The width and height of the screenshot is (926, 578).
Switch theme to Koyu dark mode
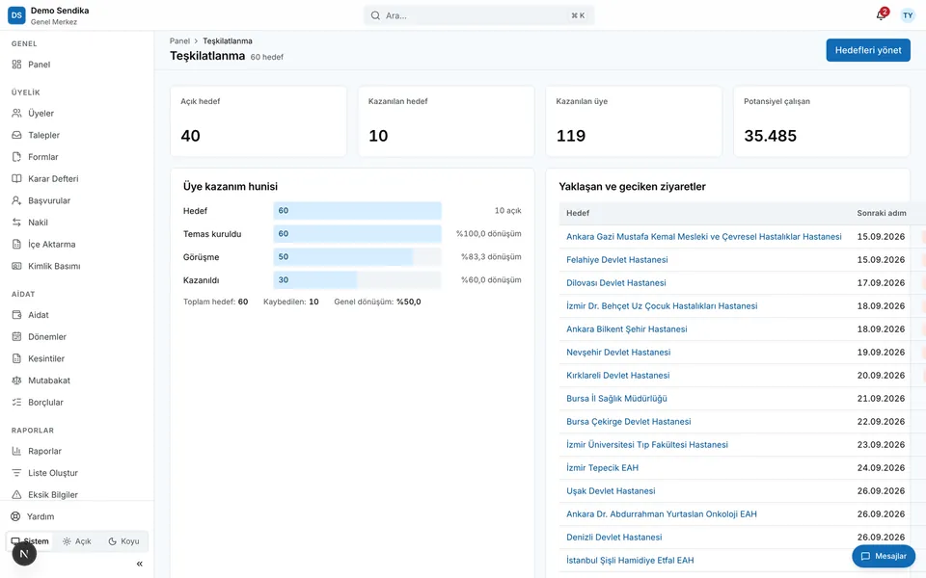(x=123, y=540)
